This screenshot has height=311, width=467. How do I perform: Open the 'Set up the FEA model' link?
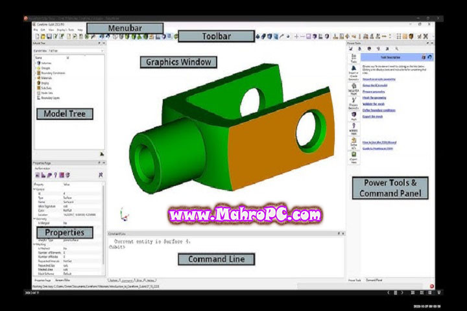tap(375, 86)
